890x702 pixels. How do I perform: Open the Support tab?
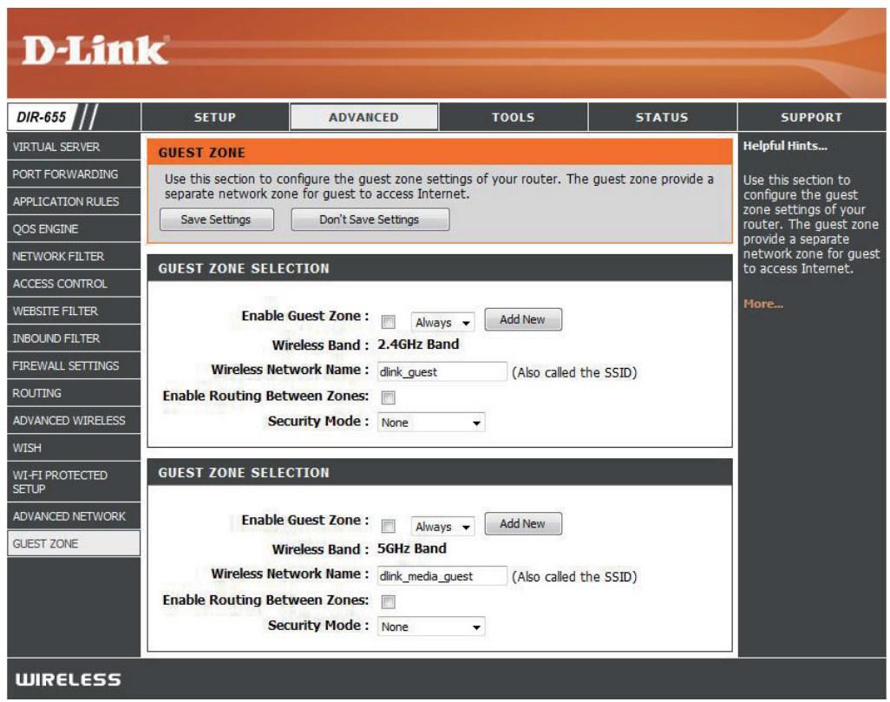tap(812, 117)
